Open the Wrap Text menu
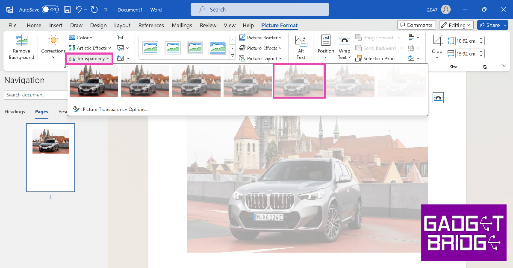Viewport: 513px width, 268px height. click(x=344, y=47)
